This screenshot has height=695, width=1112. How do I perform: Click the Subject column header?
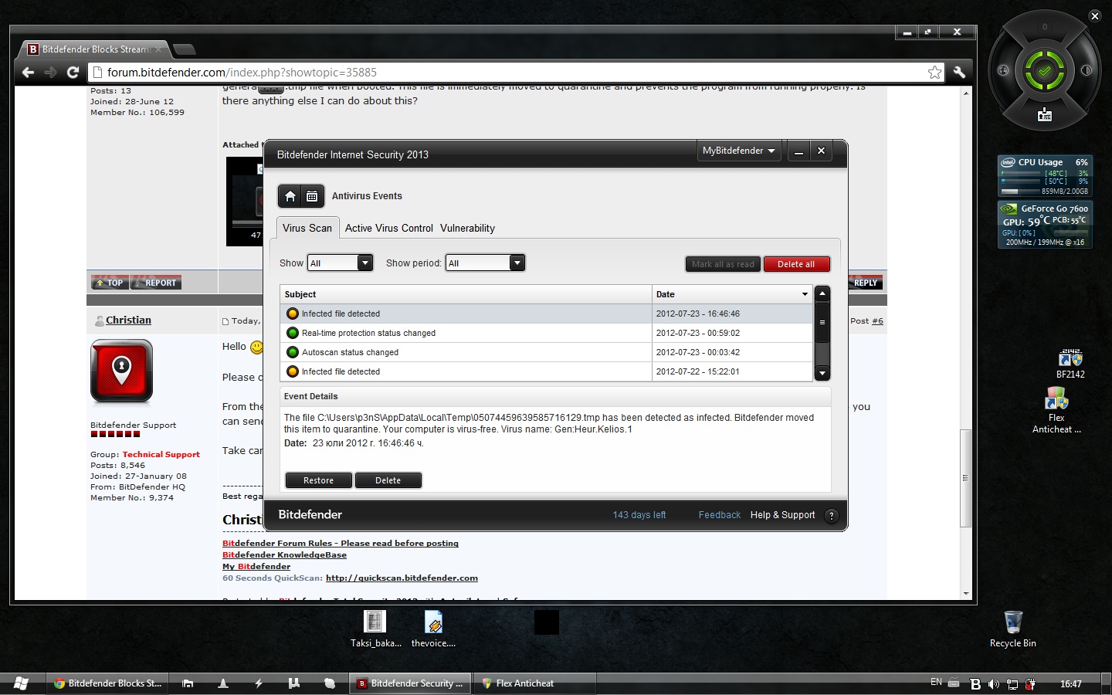[466, 294]
